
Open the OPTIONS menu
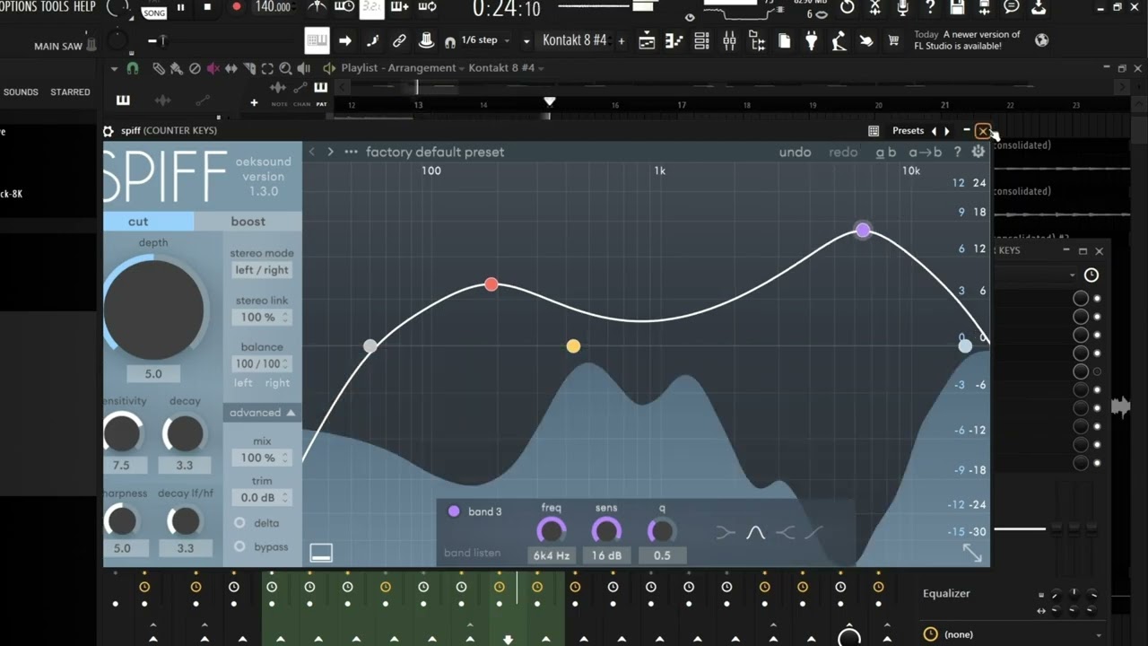[18, 6]
